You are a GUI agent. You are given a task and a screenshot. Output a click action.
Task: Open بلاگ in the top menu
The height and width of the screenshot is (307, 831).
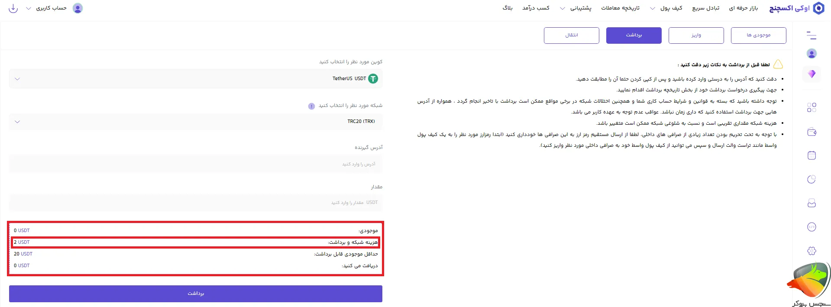[x=508, y=8]
